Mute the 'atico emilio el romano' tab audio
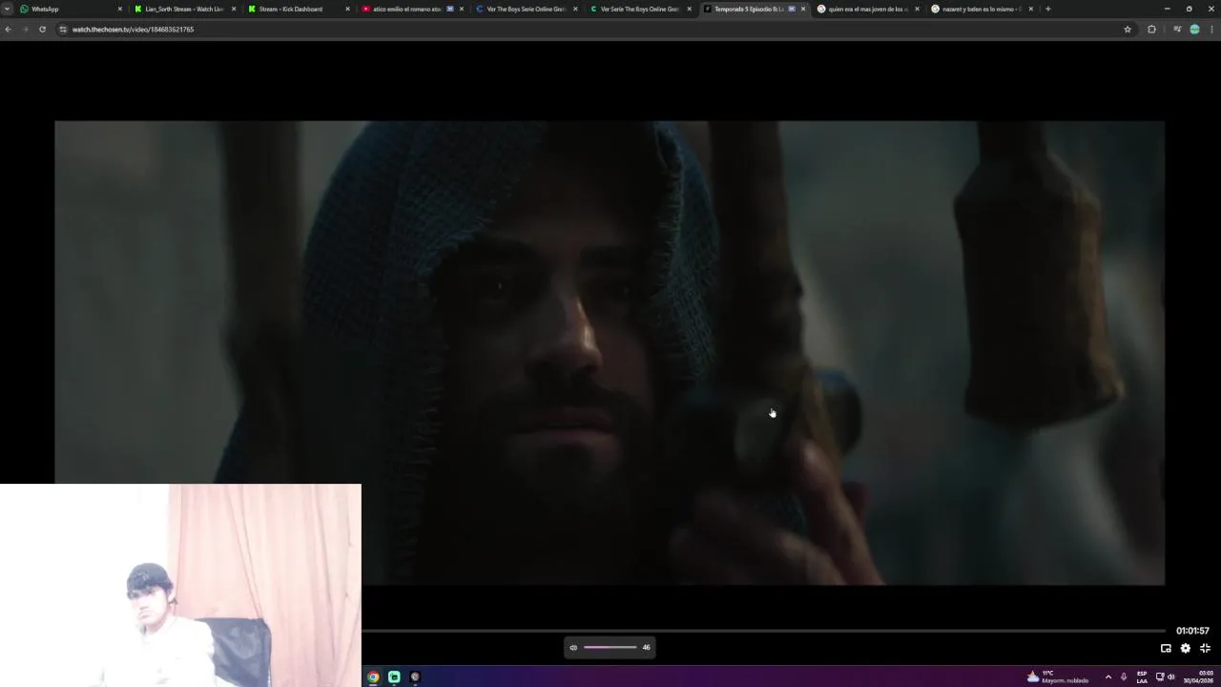This screenshot has height=687, width=1221. [x=450, y=9]
